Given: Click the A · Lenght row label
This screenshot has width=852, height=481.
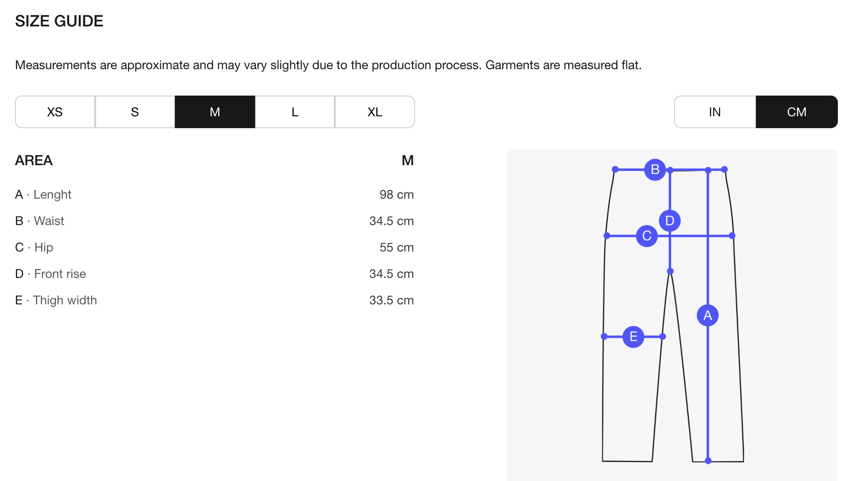Looking at the screenshot, I should [x=43, y=195].
